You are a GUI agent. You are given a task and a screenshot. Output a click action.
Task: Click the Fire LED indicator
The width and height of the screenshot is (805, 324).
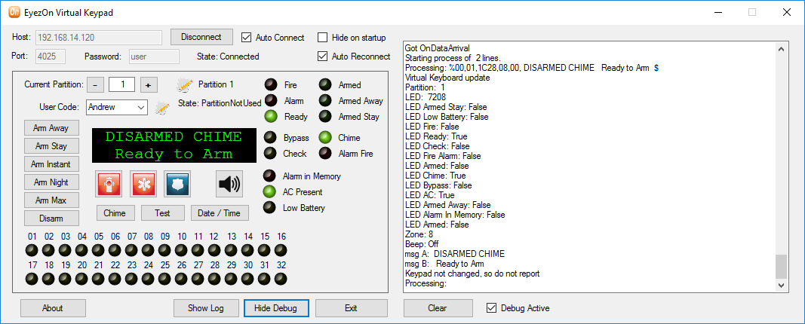(271, 85)
